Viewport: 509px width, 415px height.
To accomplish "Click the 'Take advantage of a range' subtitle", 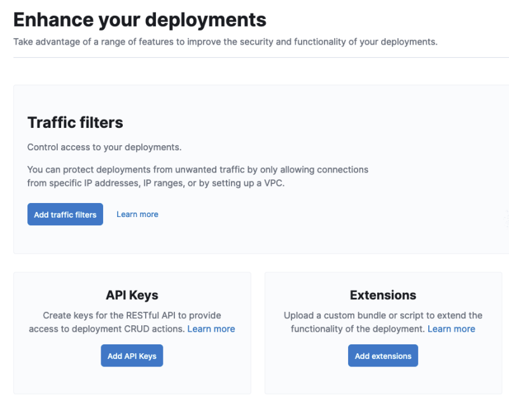I will pos(225,42).
